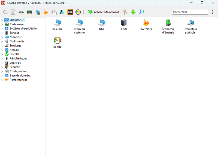Viewport: 218px width, 156px height.
Task: Open the Overclock page icon
Action: (146, 23)
